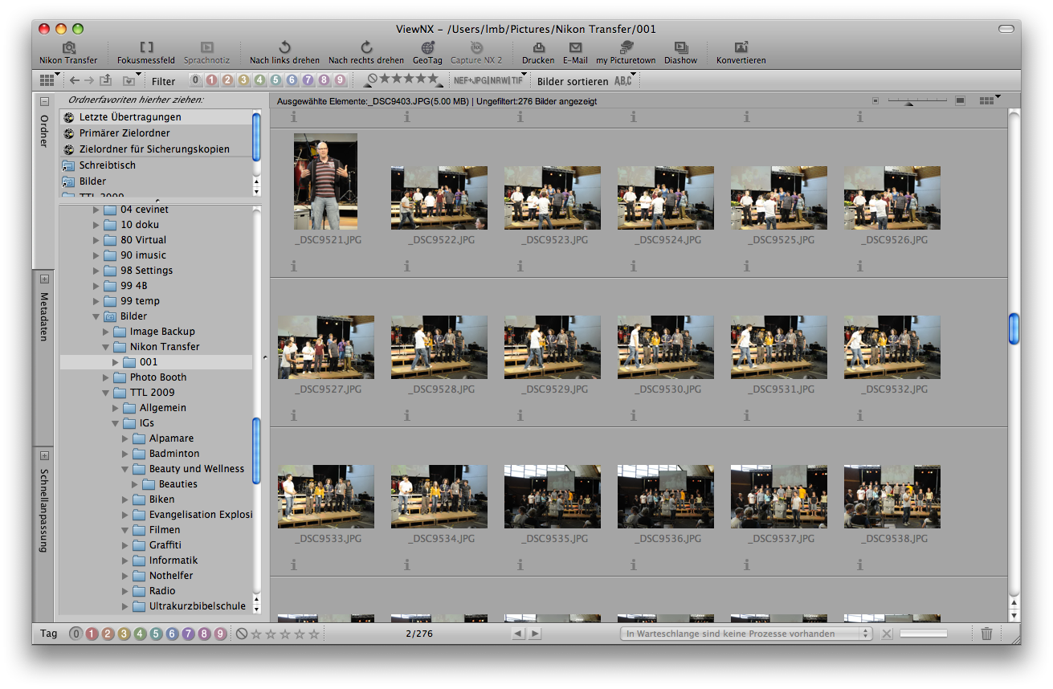Open Nikon Transfer from the toolbar
This screenshot has width=1053, height=689.
68,48
